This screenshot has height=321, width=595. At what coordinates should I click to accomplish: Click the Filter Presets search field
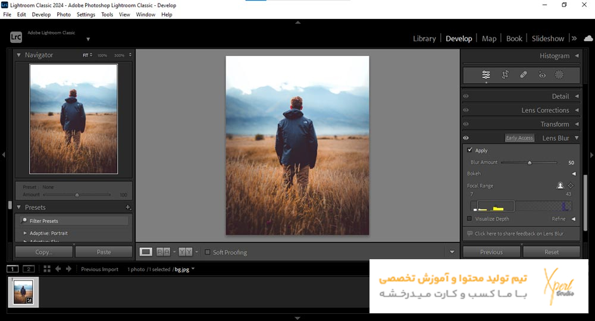click(x=74, y=221)
